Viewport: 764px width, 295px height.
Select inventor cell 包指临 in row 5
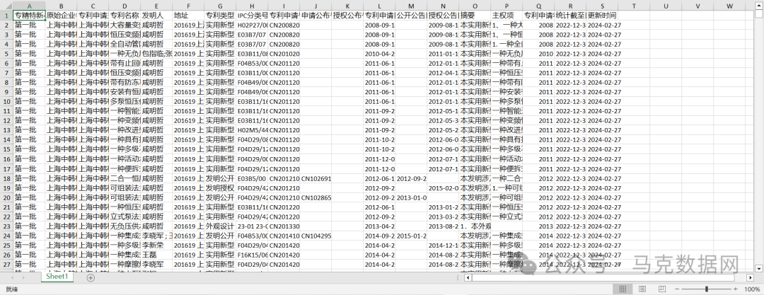pos(156,54)
